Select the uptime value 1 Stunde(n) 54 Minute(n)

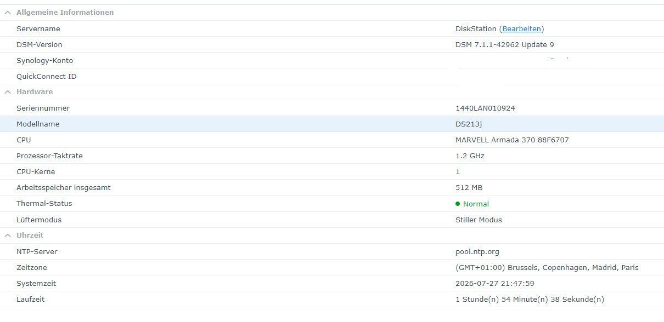point(530,300)
